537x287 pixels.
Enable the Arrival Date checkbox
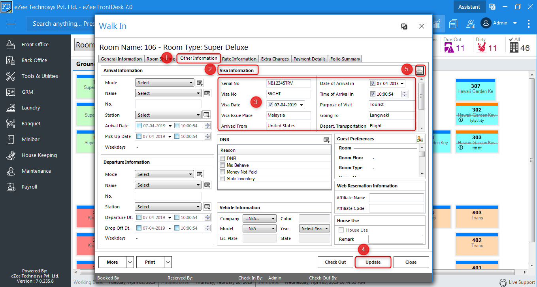pyautogui.click(x=139, y=126)
